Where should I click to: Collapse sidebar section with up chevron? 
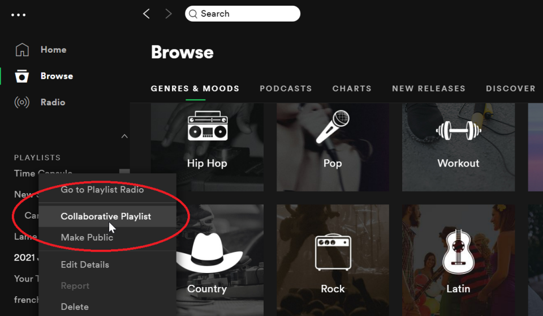[x=124, y=136]
